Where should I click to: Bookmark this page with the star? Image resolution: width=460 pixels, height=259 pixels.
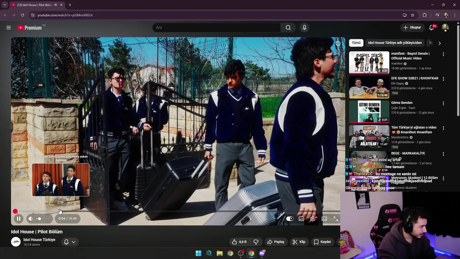pyautogui.click(x=413, y=15)
